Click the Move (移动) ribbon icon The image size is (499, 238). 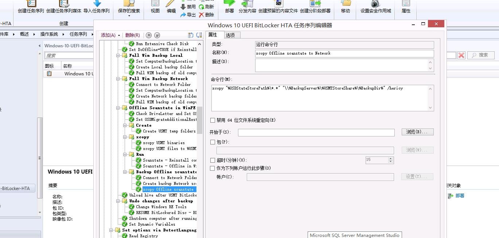coord(346,7)
